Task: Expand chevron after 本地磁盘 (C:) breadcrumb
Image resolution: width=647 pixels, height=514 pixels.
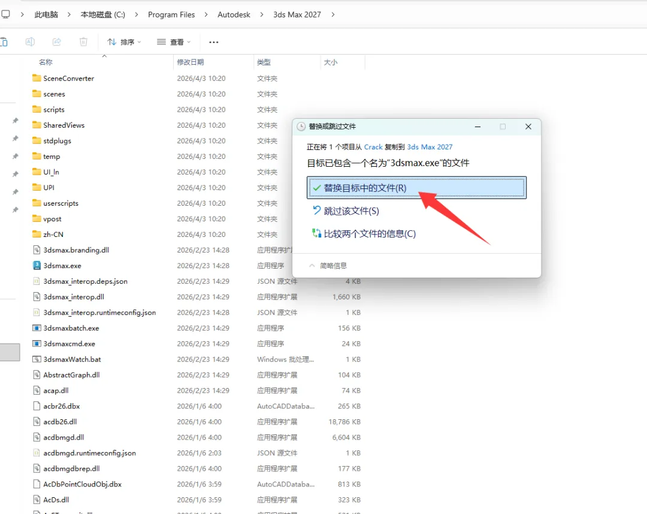Action: tap(136, 14)
